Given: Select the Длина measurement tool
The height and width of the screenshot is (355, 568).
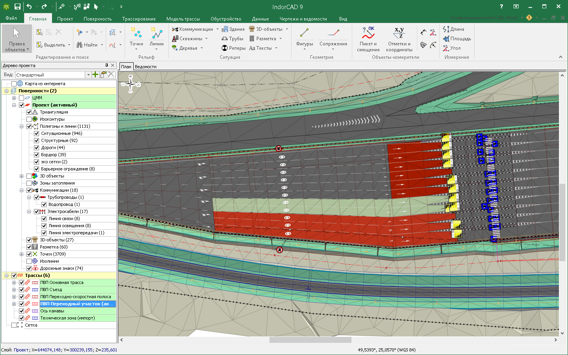Looking at the screenshot, I should tap(454, 29).
